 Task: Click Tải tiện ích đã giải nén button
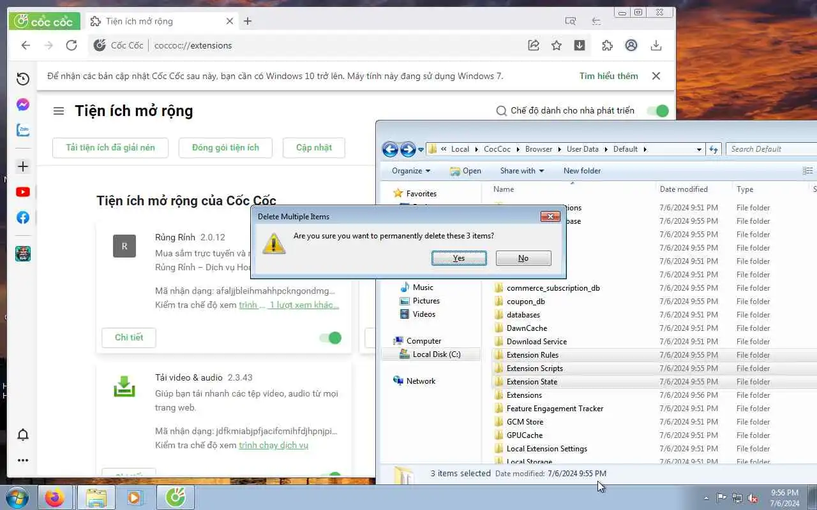click(110, 147)
